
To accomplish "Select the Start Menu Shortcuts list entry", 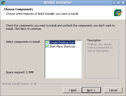I will pos(62,46).
